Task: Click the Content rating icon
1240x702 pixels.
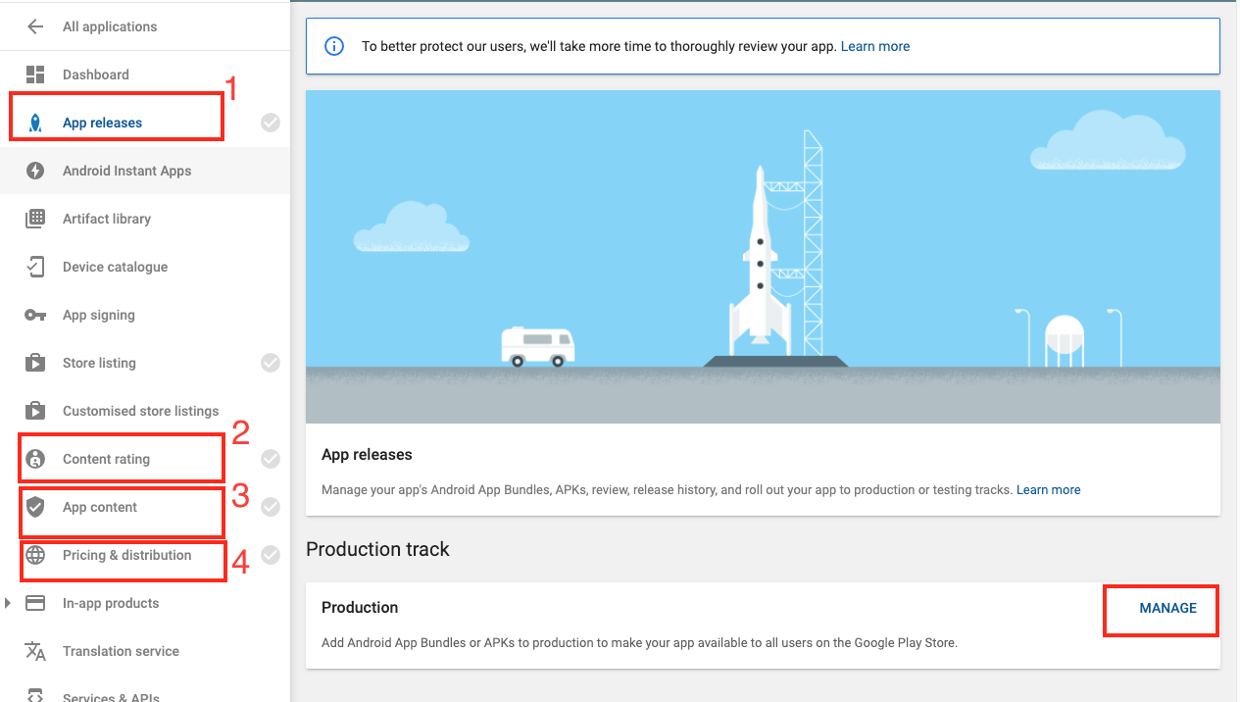Action: pos(35,459)
